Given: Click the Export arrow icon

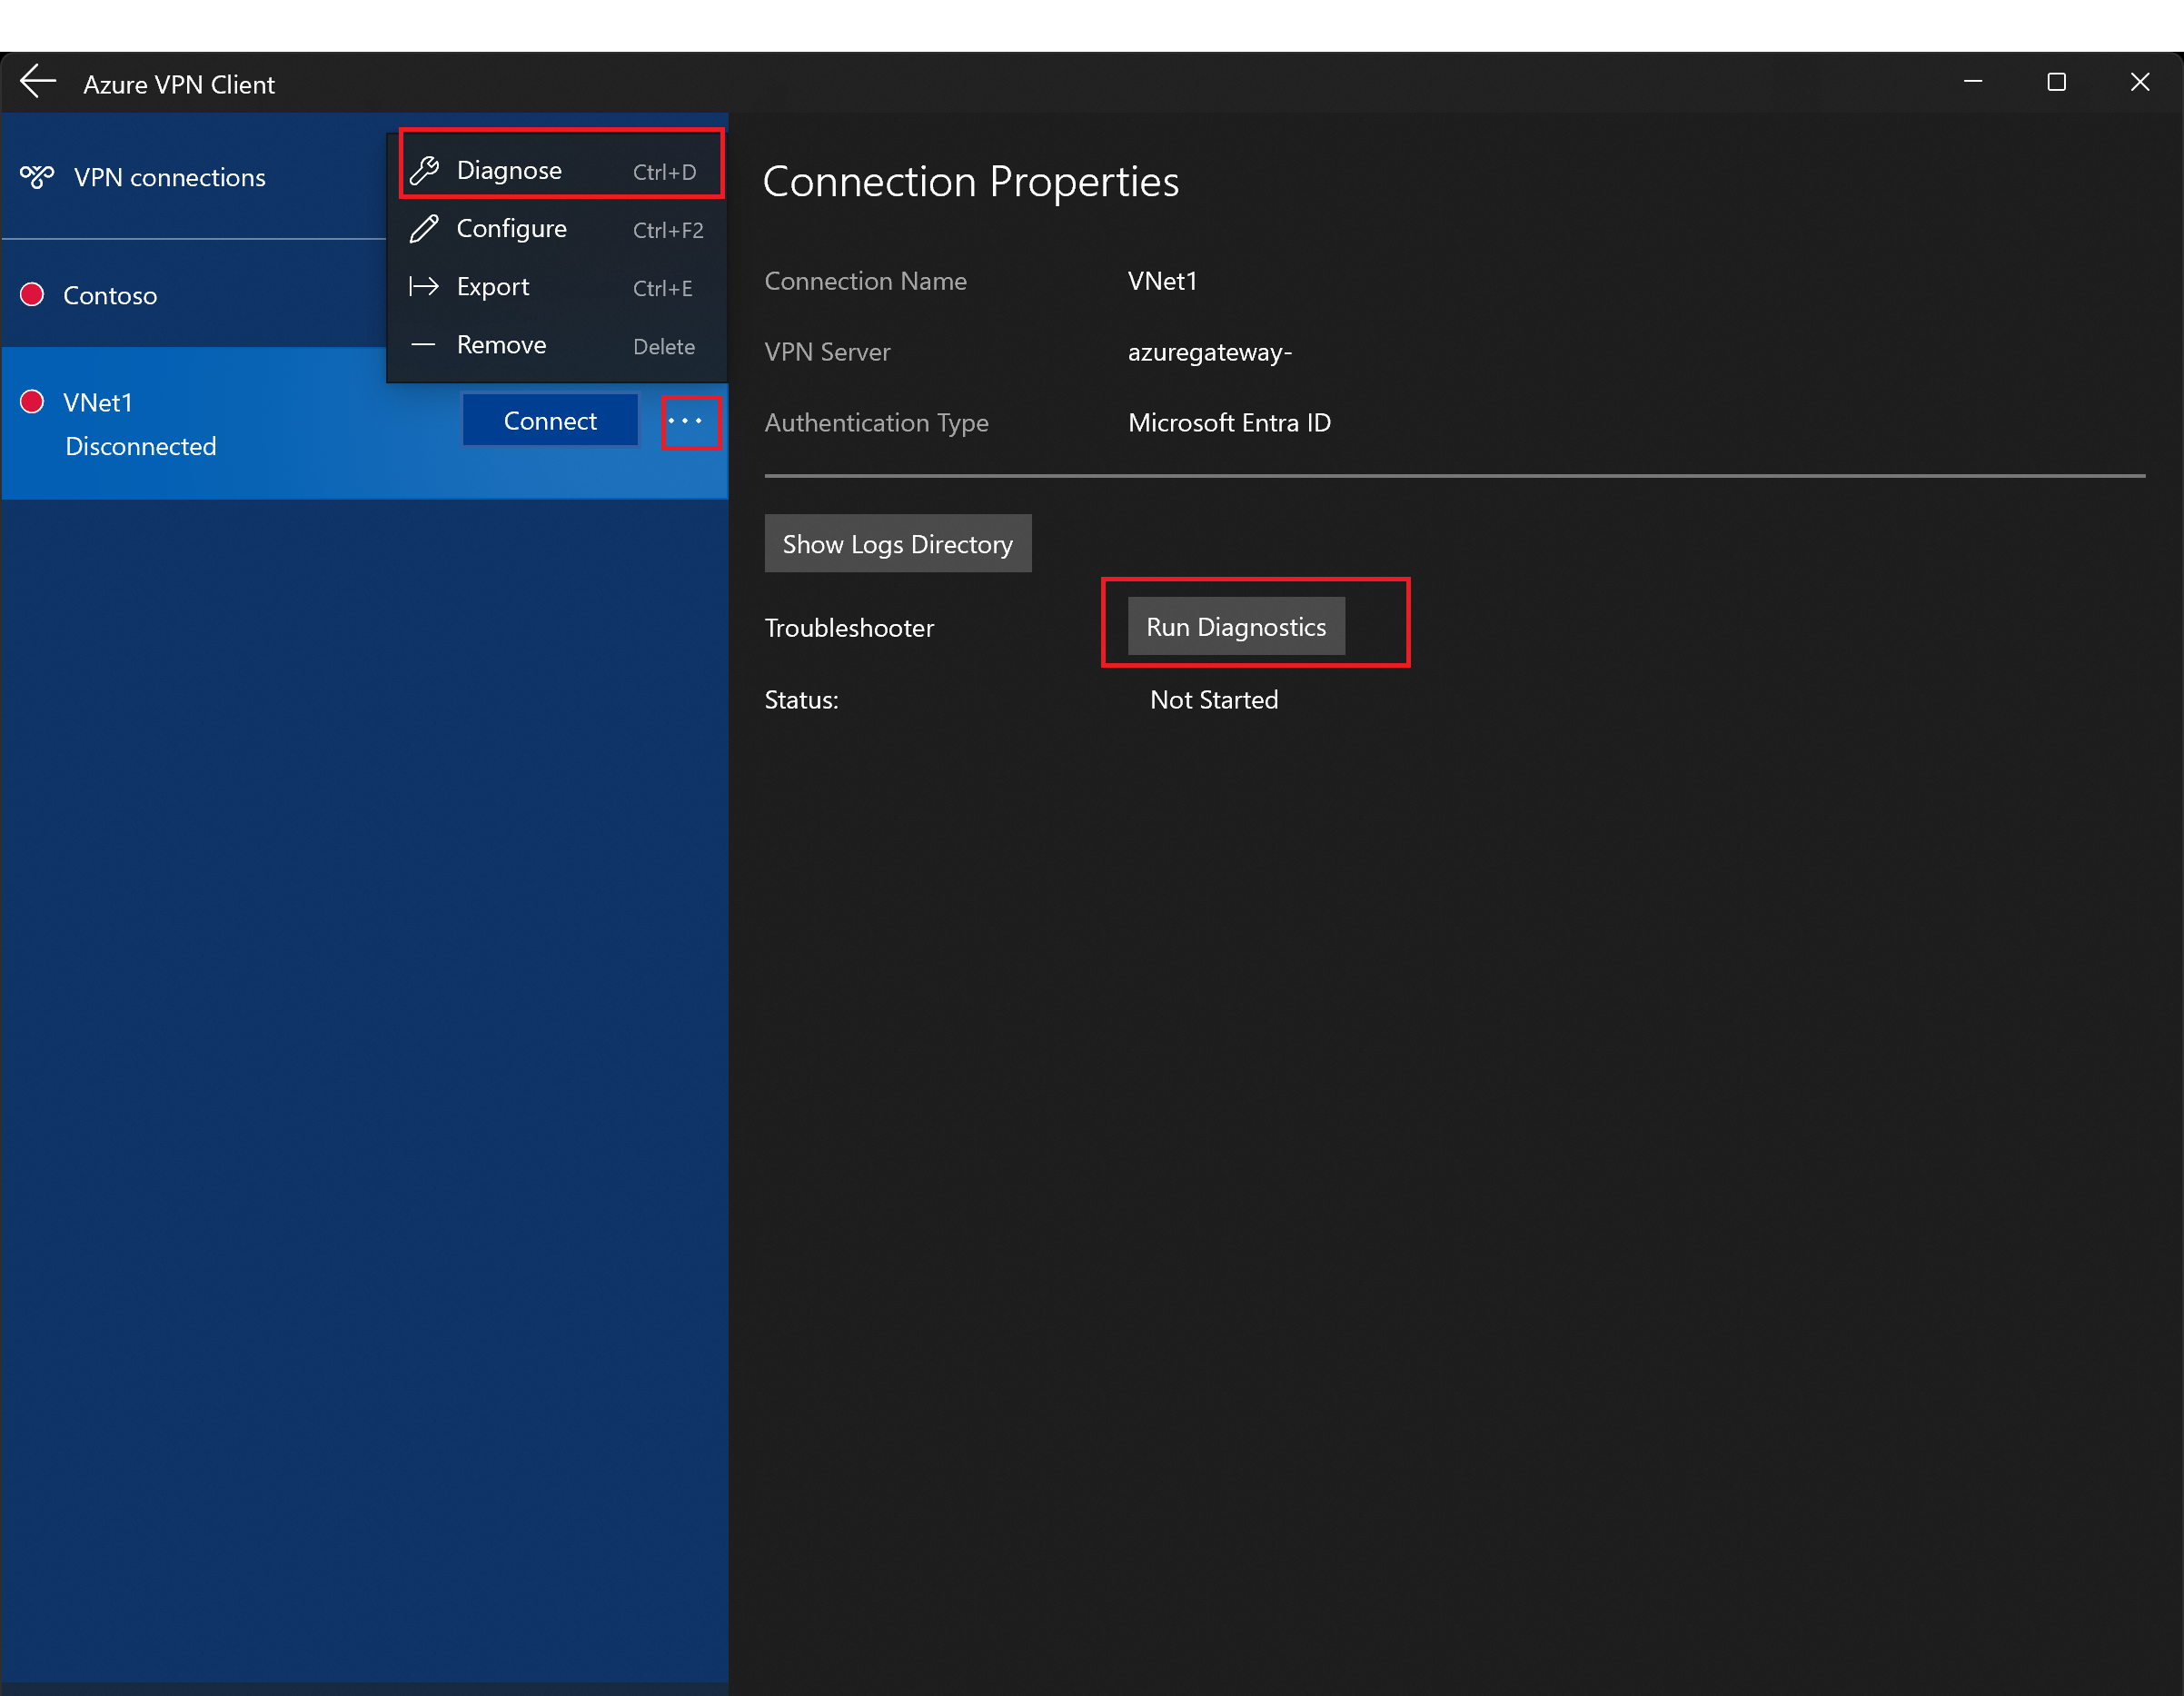Looking at the screenshot, I should [424, 287].
